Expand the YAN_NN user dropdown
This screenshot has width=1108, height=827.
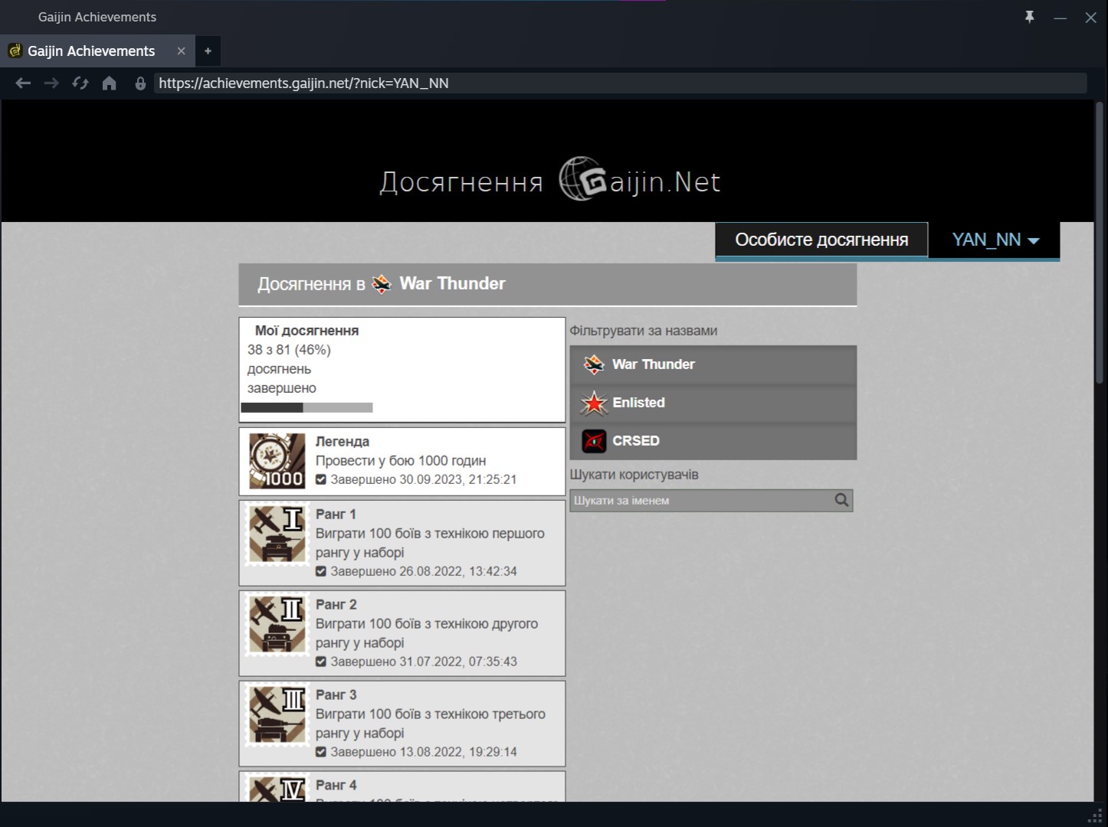[995, 240]
